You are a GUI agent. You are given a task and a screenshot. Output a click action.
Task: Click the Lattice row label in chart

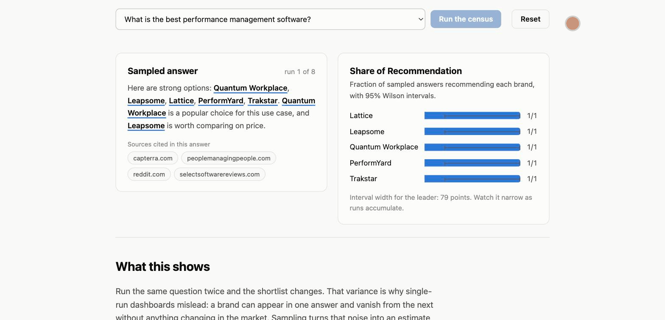pyautogui.click(x=361, y=116)
